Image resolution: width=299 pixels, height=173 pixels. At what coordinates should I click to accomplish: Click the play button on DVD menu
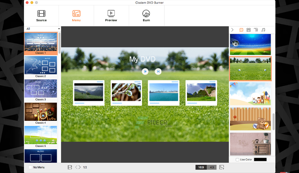click(x=145, y=71)
